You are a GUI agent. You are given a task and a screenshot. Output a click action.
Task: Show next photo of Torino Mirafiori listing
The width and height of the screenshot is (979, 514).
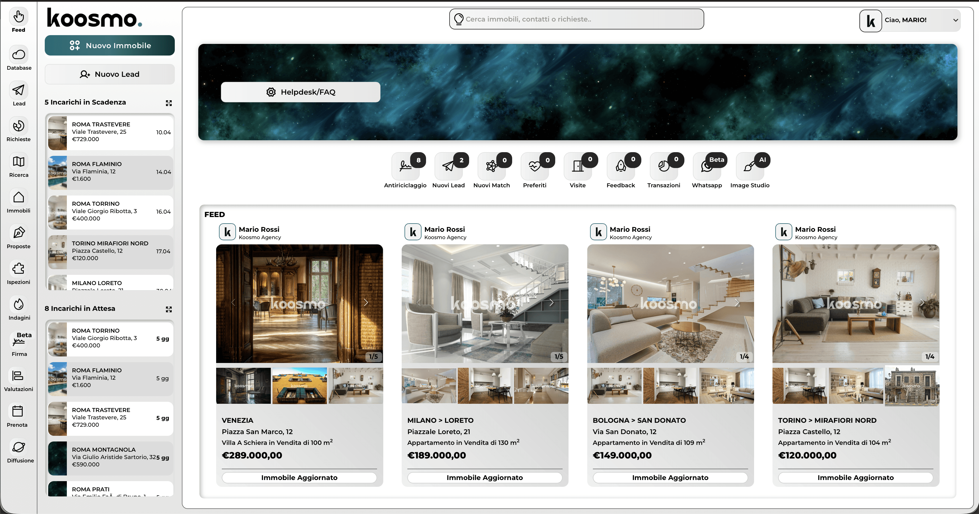(922, 303)
